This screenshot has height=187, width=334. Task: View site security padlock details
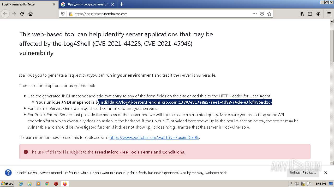point(70,14)
